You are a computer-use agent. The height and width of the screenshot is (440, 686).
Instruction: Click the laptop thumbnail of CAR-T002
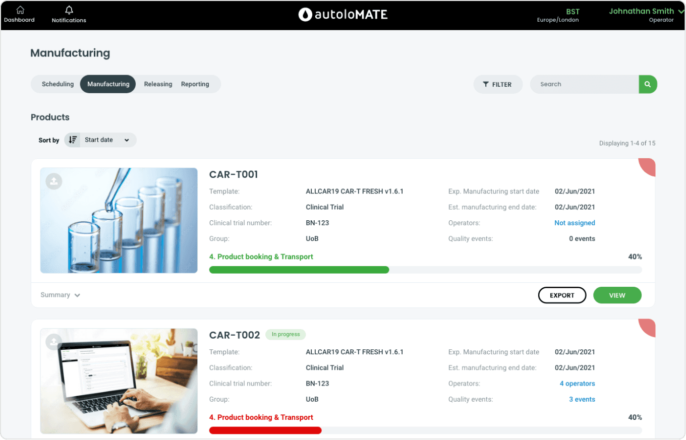tap(119, 381)
